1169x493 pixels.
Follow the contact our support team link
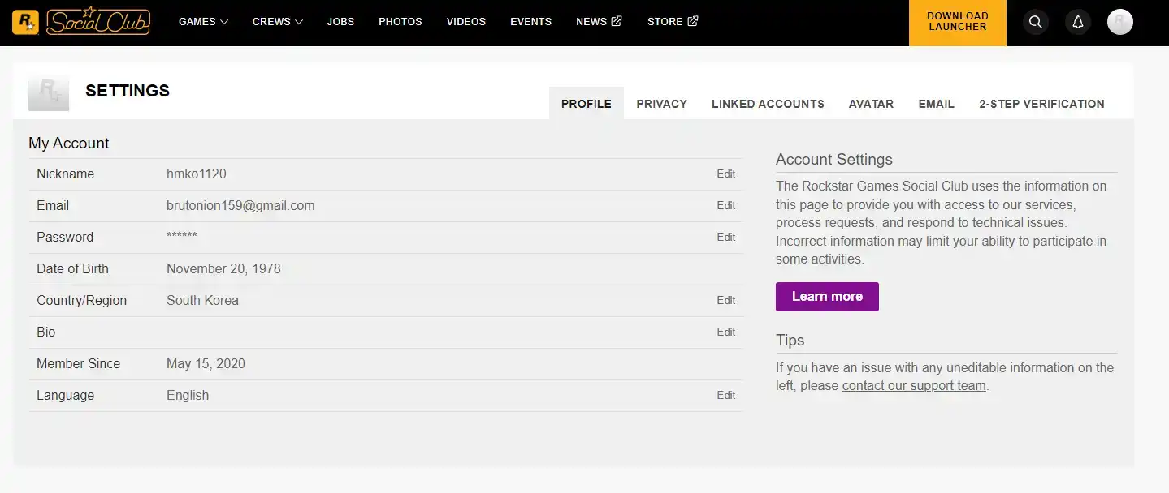click(914, 386)
